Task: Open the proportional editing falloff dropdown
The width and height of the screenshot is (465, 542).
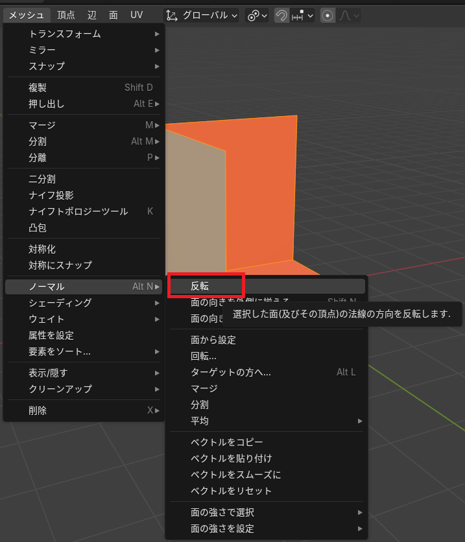Action: click(347, 16)
